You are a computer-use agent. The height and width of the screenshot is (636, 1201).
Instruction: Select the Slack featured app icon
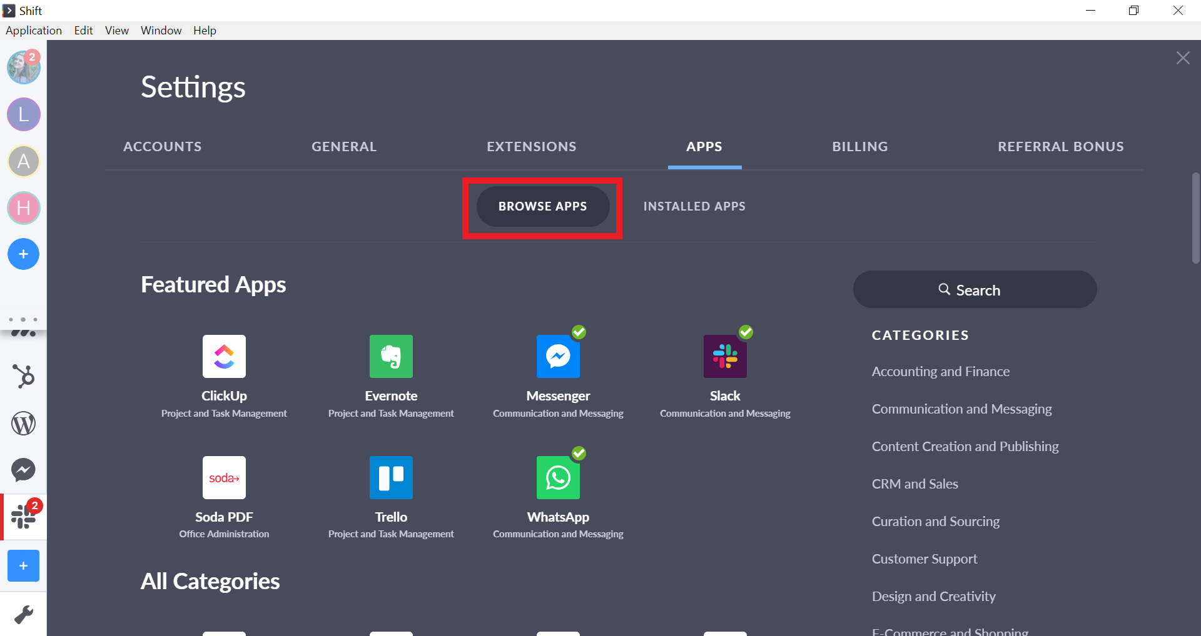[725, 356]
